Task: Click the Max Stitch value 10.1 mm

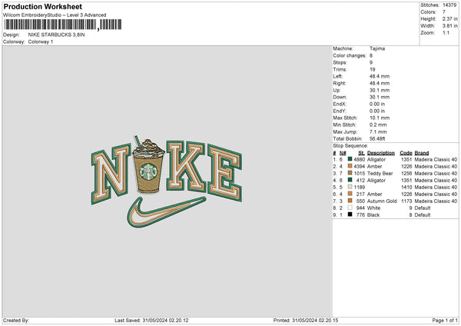Action: 380,118
